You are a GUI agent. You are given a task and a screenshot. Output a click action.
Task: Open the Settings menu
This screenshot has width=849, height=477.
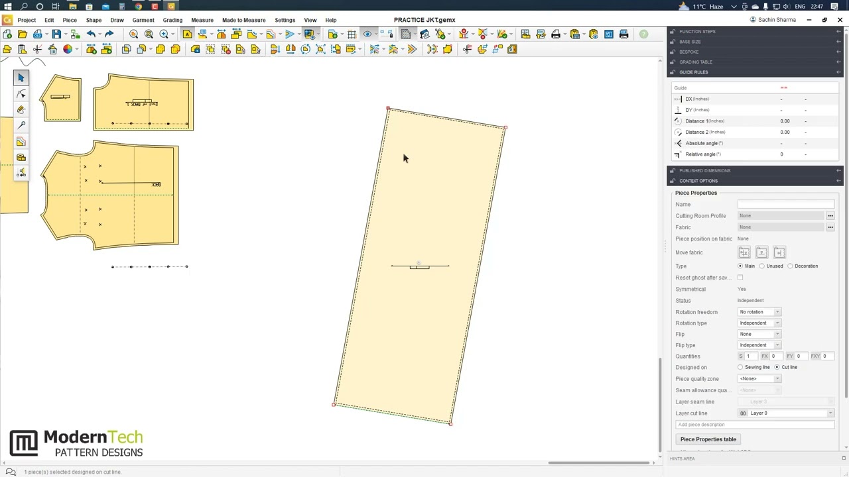[x=285, y=20]
